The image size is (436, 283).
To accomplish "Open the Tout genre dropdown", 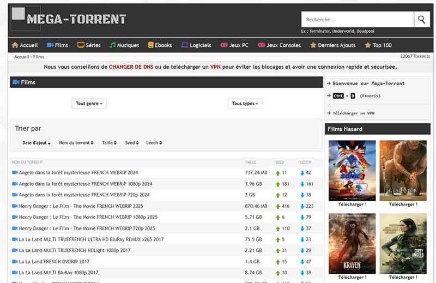I will pos(89,103).
